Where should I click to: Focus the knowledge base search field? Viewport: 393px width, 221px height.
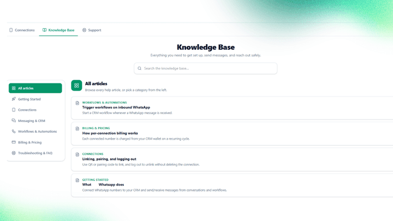[206, 68]
